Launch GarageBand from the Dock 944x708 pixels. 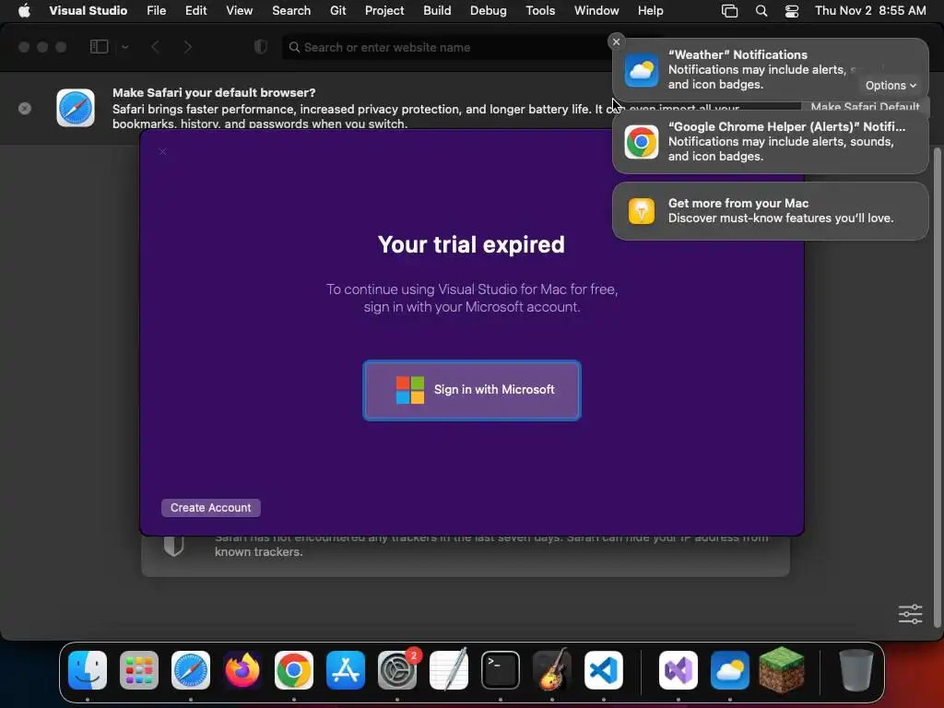[x=552, y=669]
